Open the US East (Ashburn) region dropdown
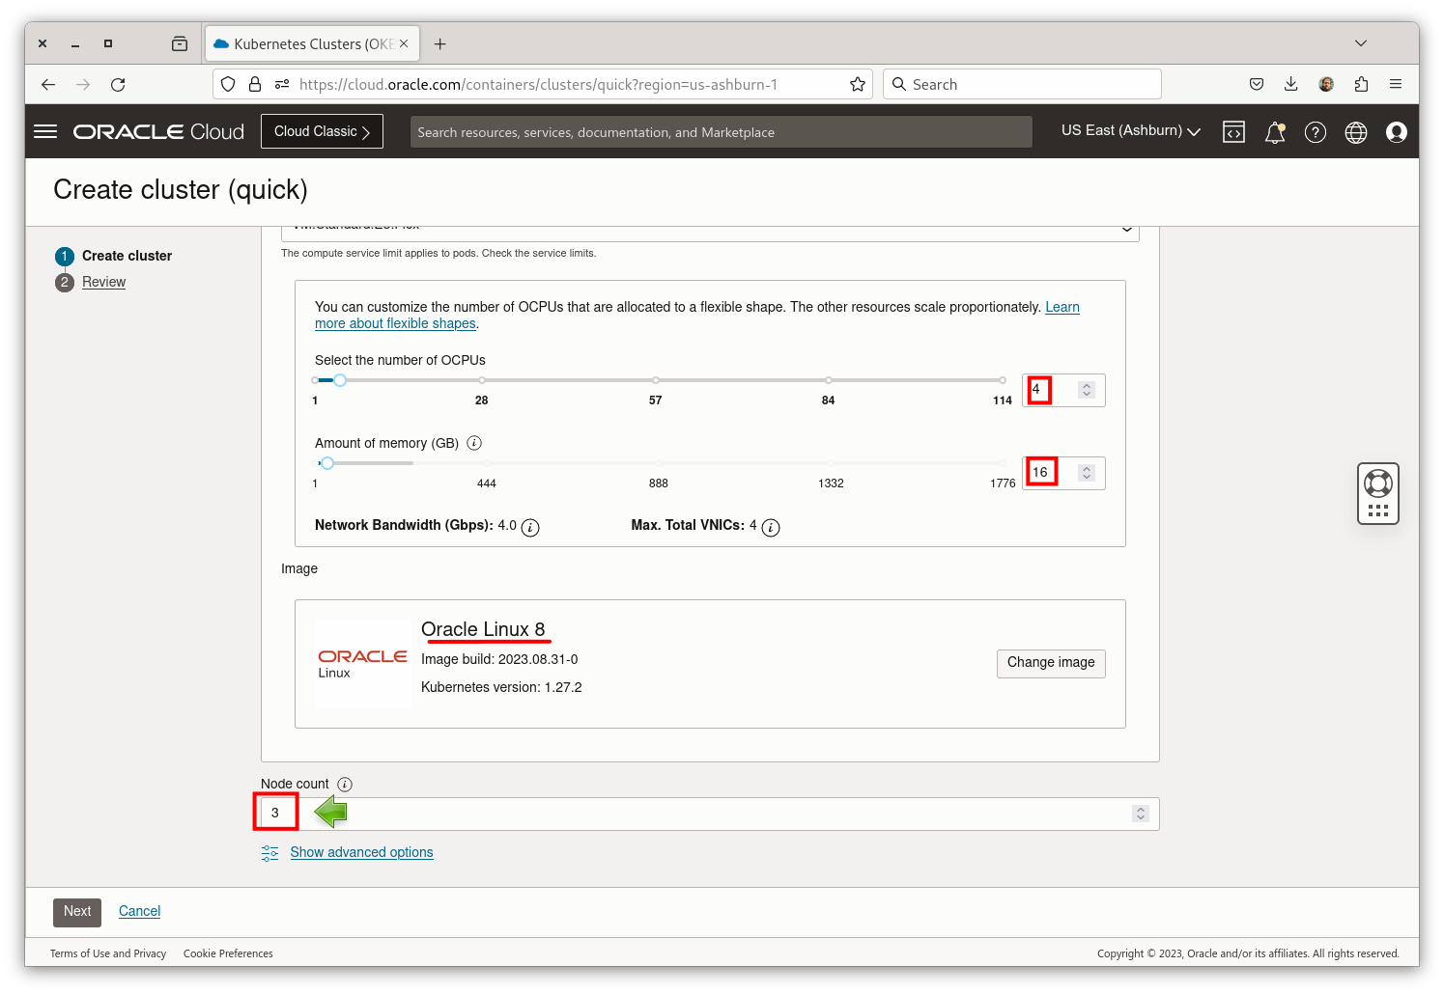This screenshot has height=994, width=1444. 1129,131
